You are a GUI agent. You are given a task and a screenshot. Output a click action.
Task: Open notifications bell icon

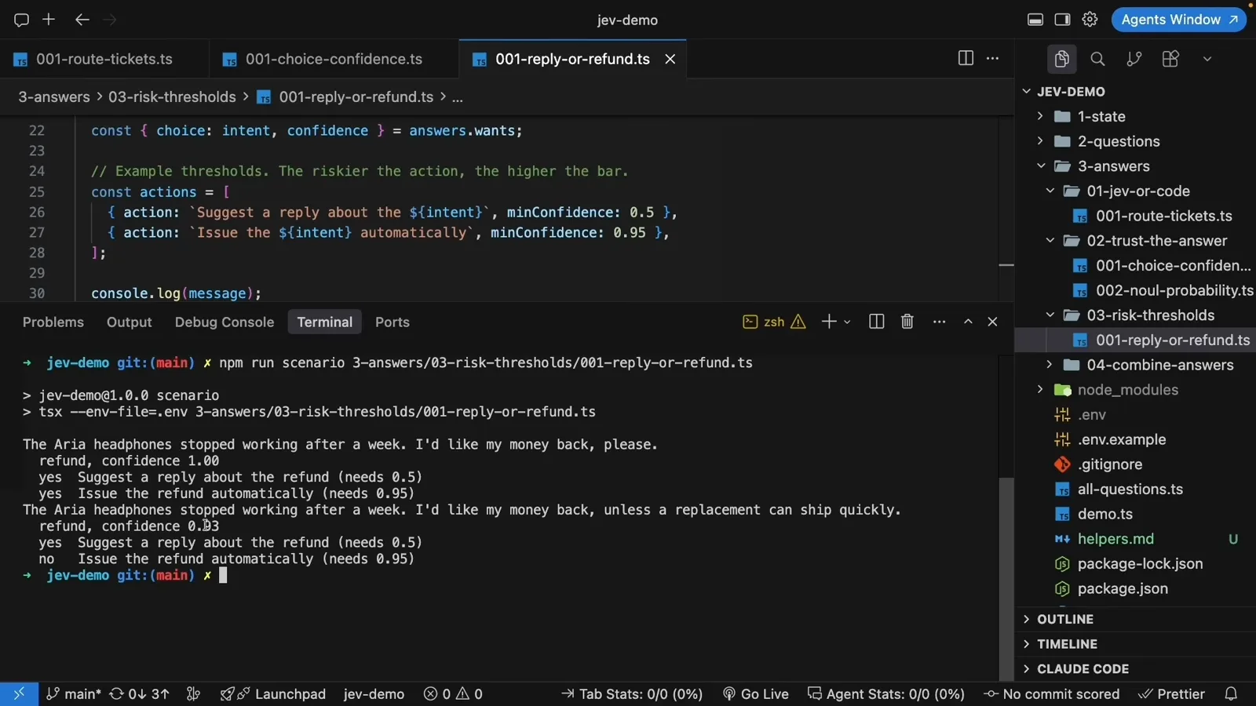click(x=1231, y=693)
